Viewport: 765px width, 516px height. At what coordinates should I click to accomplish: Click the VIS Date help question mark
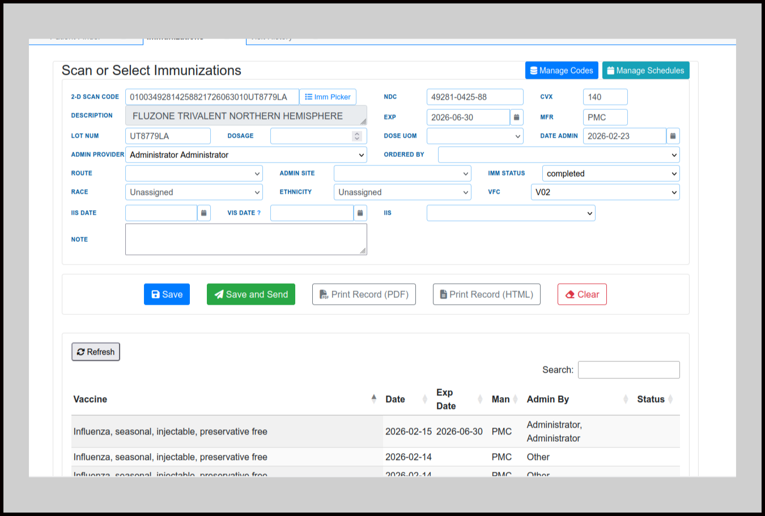coord(259,213)
